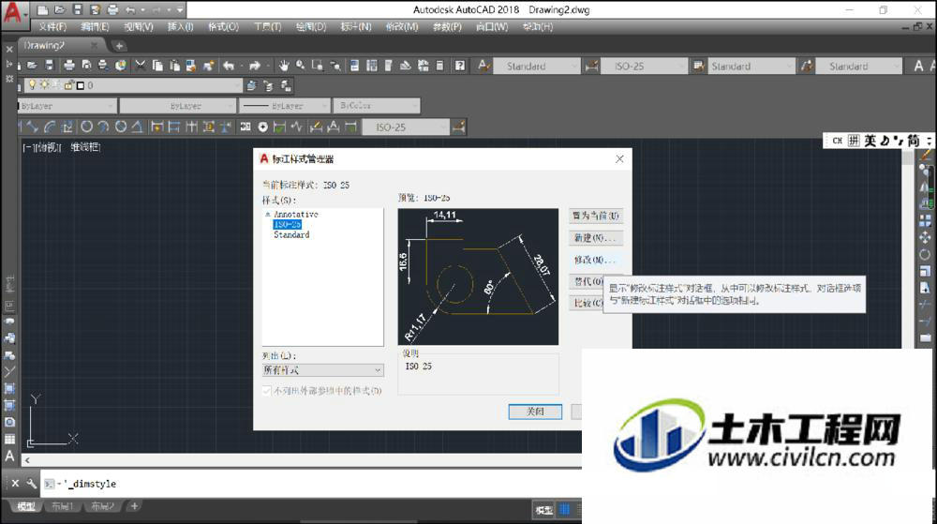Screen dimensions: 937x524
Task: Click the Redo arrow in Standard toolbar
Action: (x=255, y=66)
